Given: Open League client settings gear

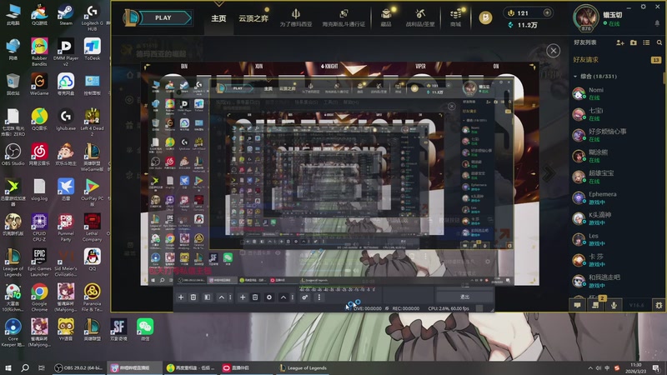Looking at the screenshot, I should coord(643,7).
